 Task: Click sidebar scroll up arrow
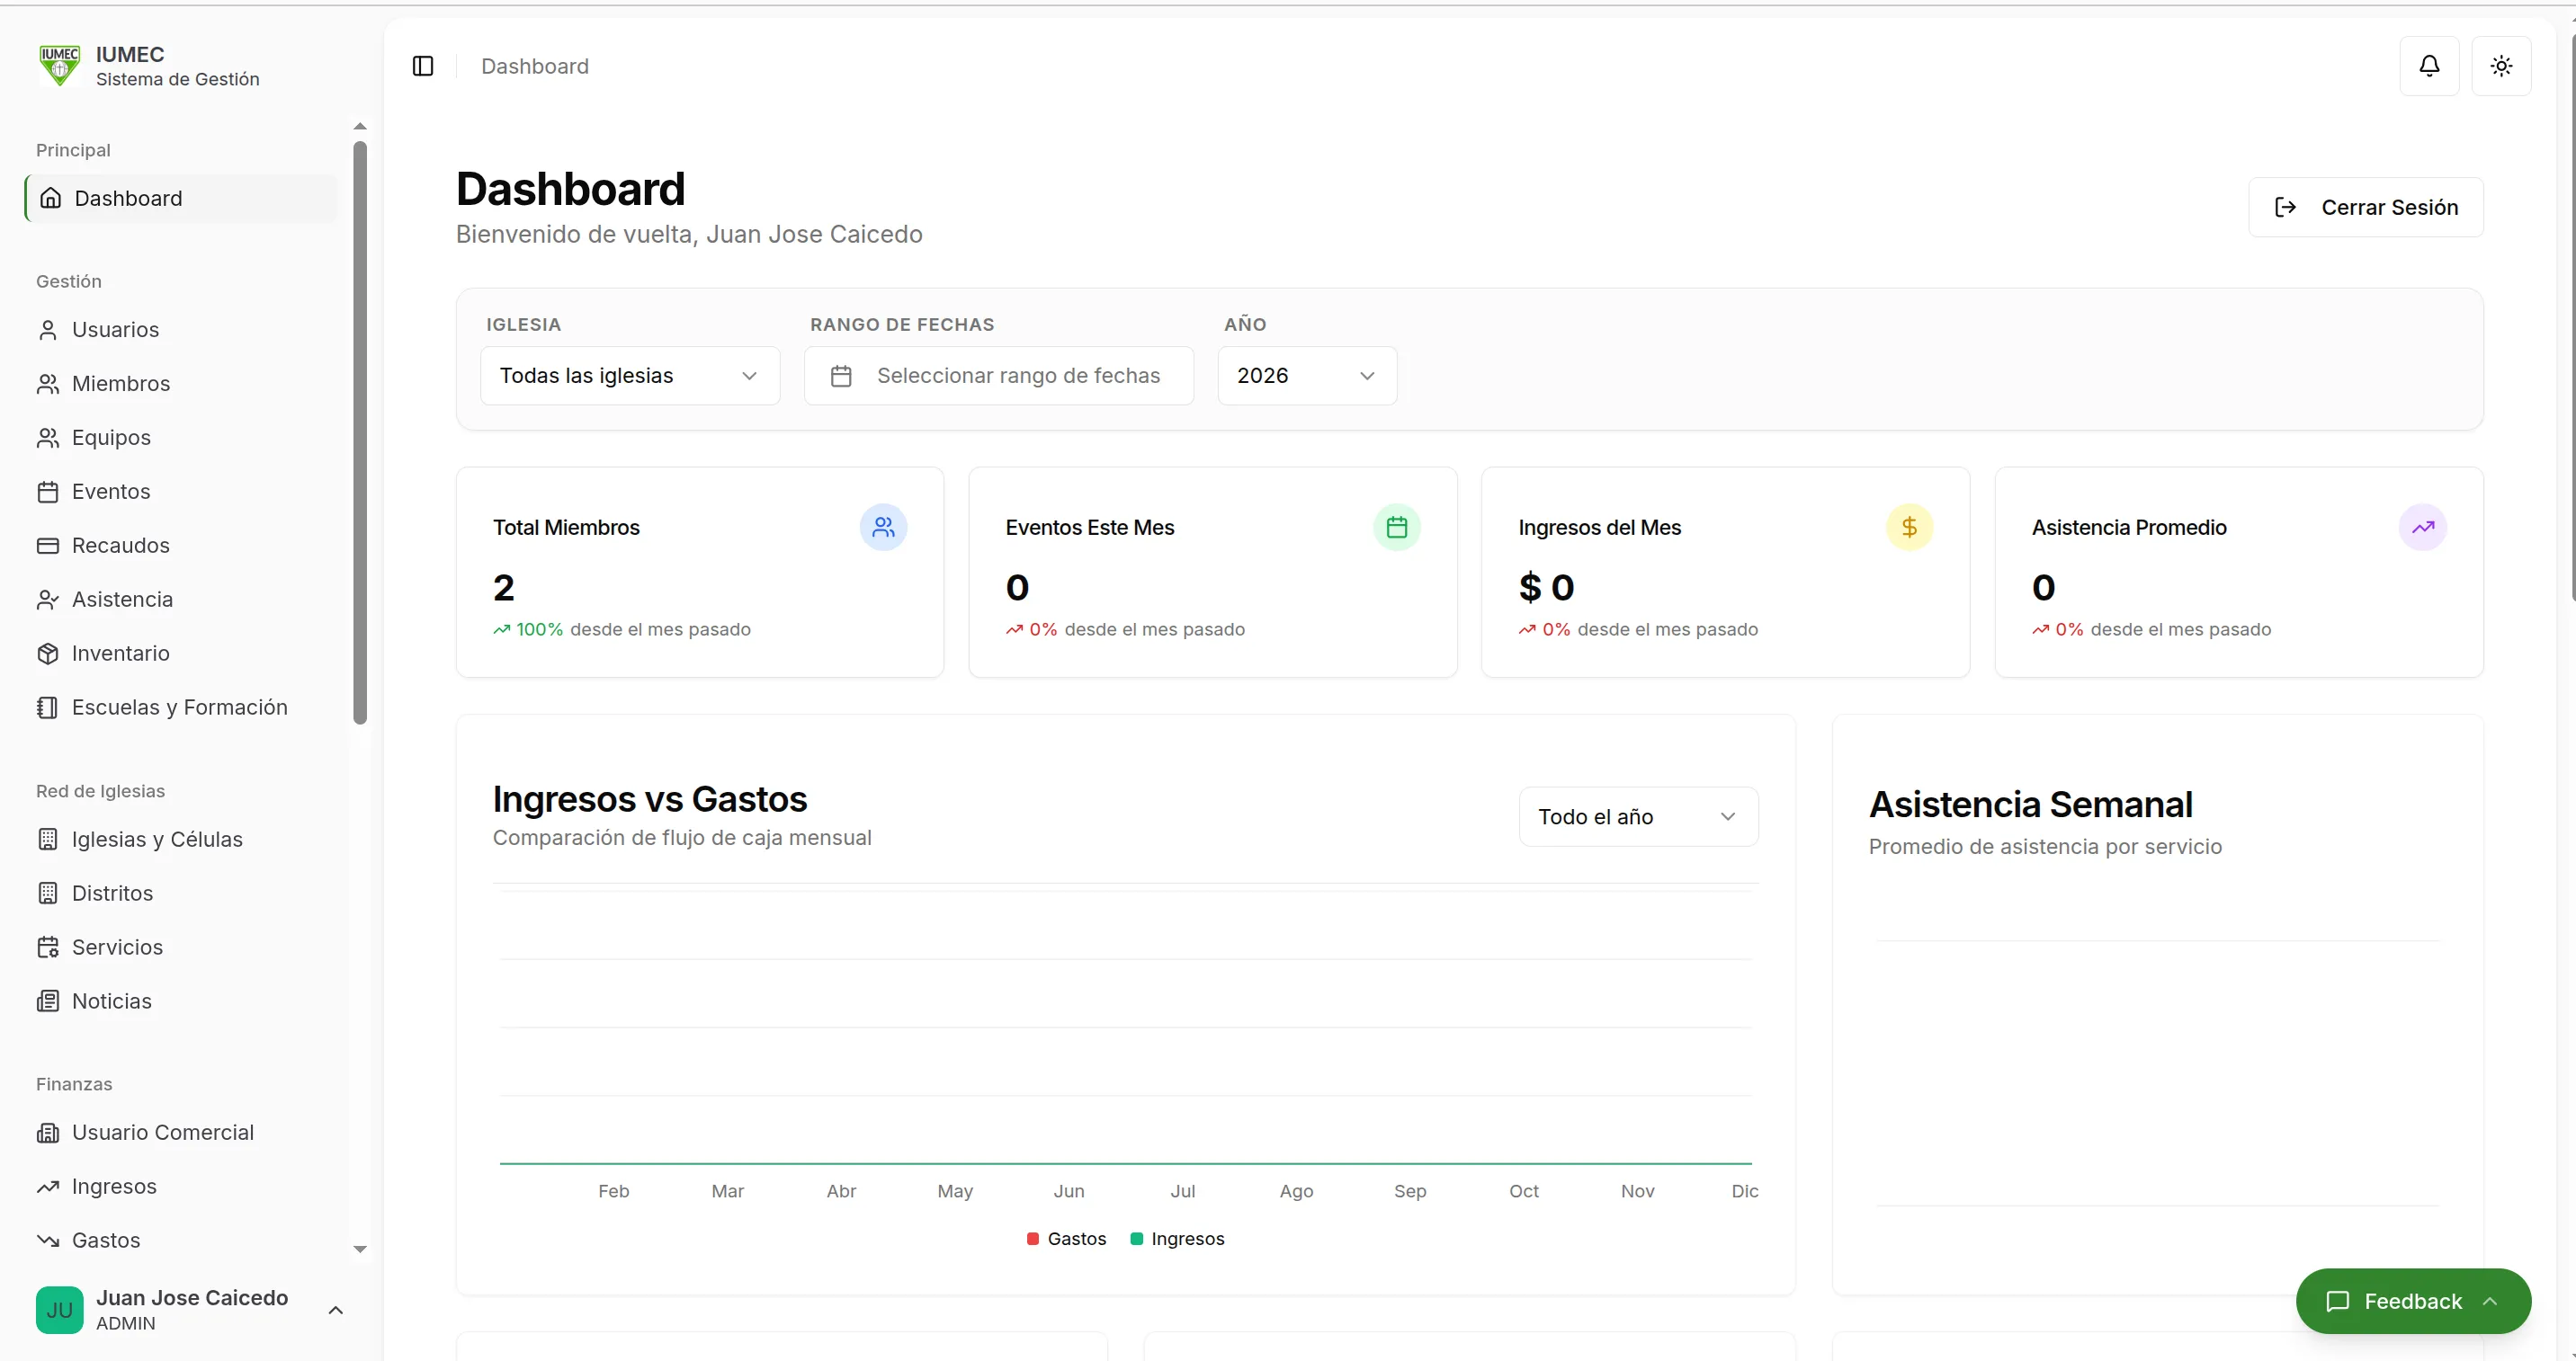360,126
